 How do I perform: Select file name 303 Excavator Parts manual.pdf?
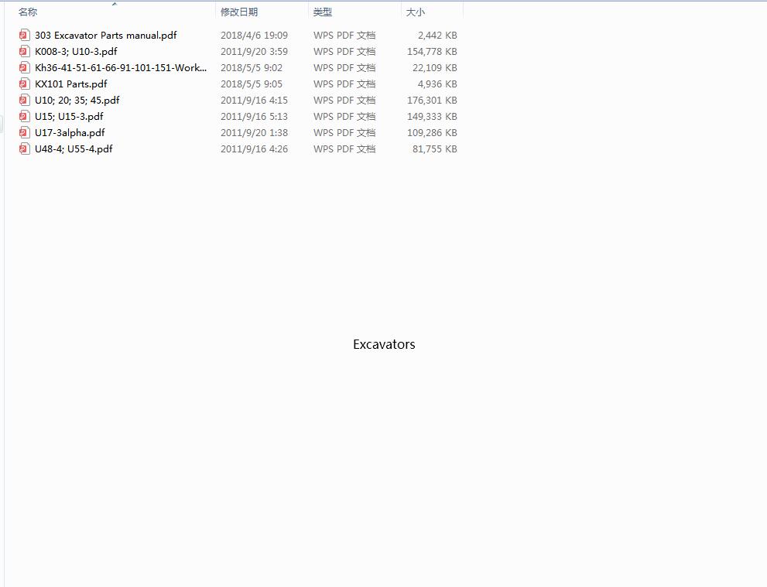pyautogui.click(x=105, y=35)
